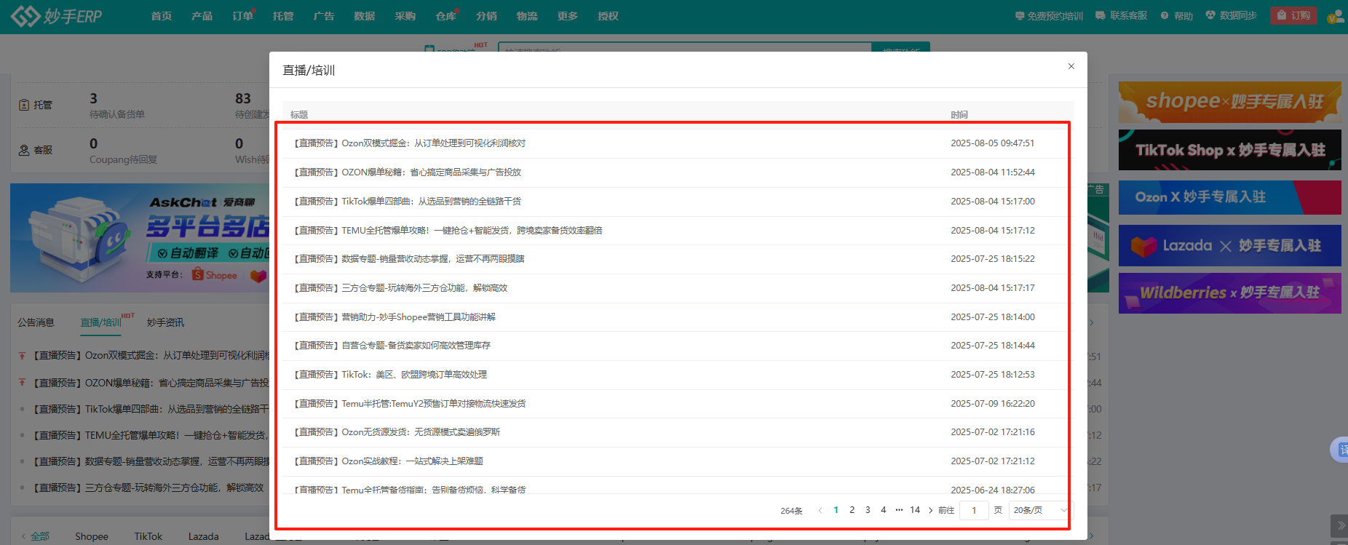Image resolution: width=1348 pixels, height=545 pixels.
Task: Open the user account avatar icon
Action: (1335, 16)
